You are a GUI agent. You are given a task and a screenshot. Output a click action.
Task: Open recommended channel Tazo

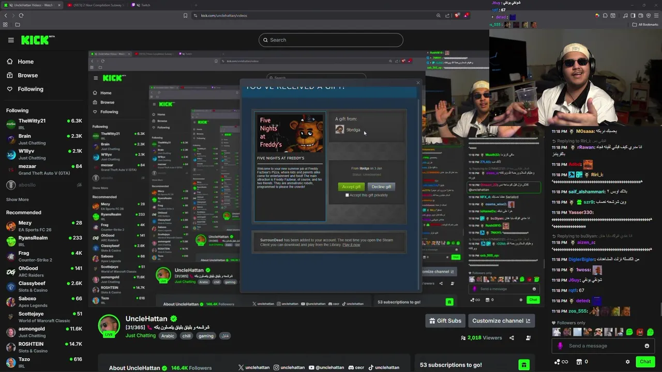tap(44, 362)
